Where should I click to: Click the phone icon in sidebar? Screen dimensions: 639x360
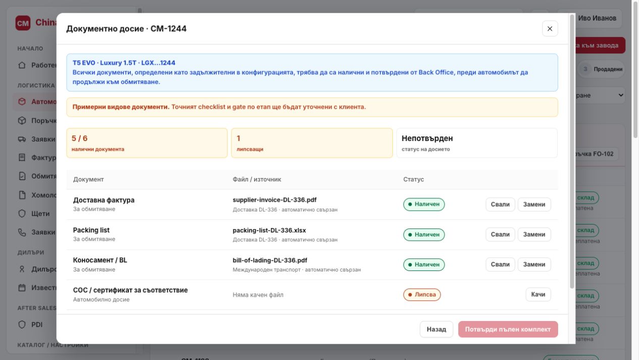(x=22, y=232)
